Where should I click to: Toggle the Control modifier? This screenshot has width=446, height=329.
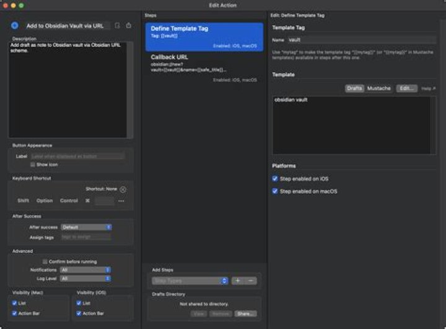click(x=69, y=201)
